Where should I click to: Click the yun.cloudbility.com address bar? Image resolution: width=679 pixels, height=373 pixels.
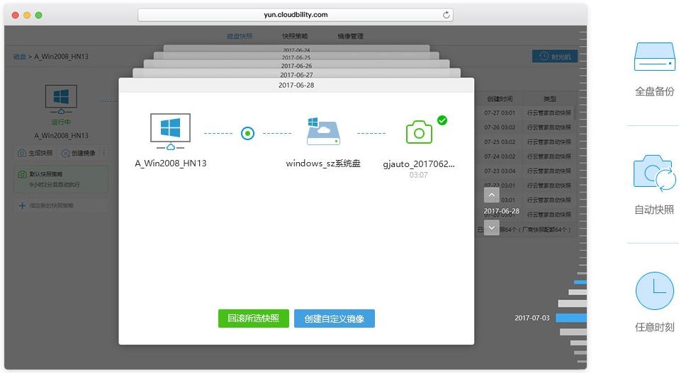[295, 14]
